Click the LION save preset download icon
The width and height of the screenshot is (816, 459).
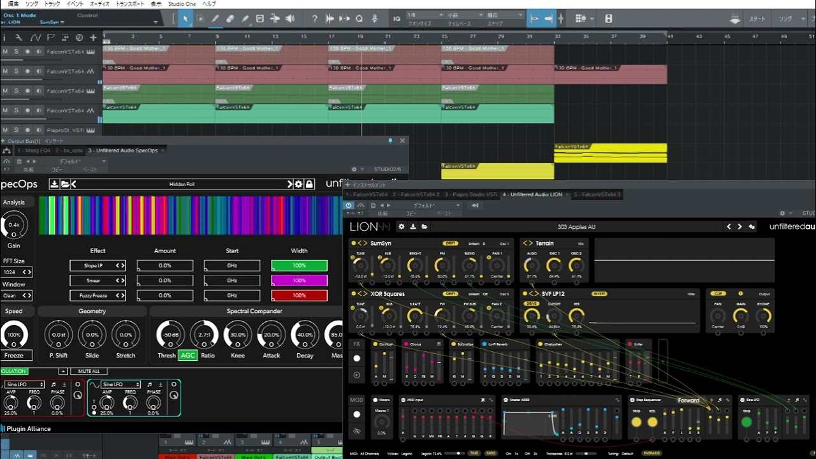tap(412, 226)
